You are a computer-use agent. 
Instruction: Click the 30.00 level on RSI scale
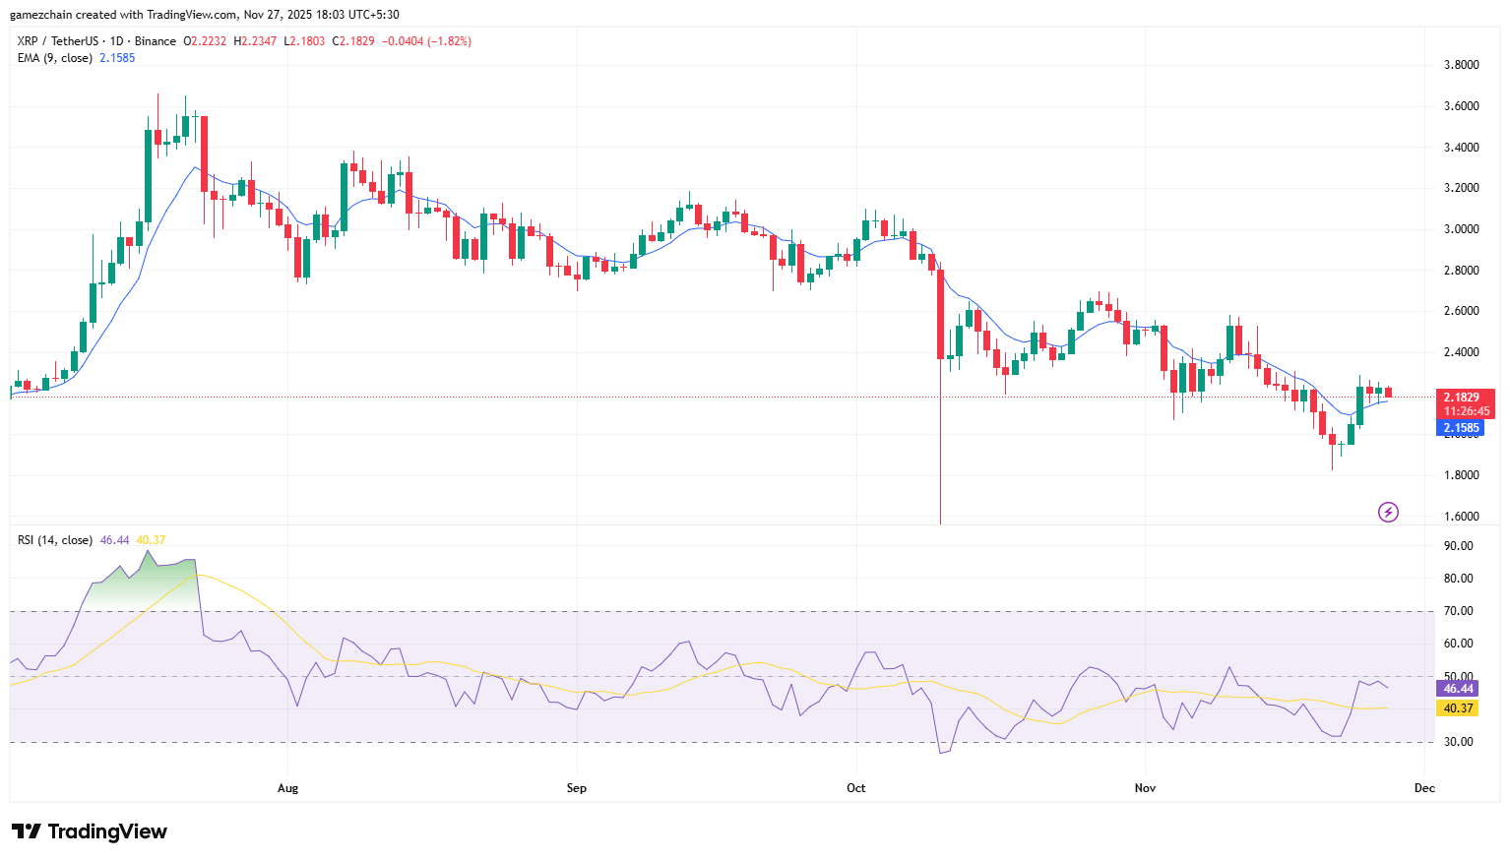point(1458,742)
